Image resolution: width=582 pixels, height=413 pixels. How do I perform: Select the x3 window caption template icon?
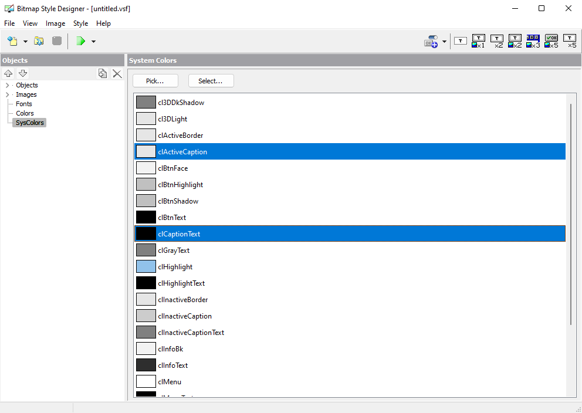(533, 41)
